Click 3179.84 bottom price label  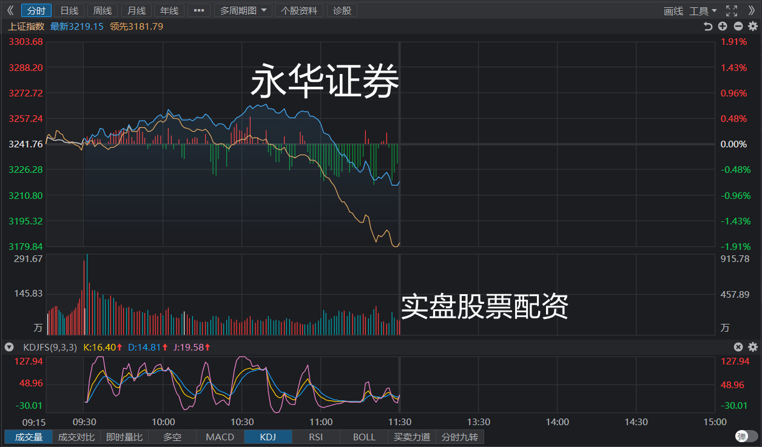[x=25, y=246]
